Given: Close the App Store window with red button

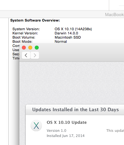Looking at the screenshot, I should [24, 48].
